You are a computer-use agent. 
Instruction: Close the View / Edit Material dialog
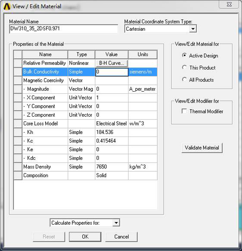[229, 4]
